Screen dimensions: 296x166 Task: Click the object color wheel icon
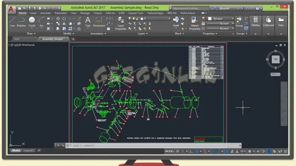point(203,19)
